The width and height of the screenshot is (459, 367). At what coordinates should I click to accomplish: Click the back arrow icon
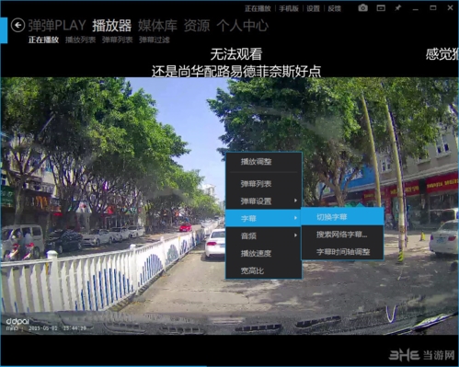[x=17, y=25]
